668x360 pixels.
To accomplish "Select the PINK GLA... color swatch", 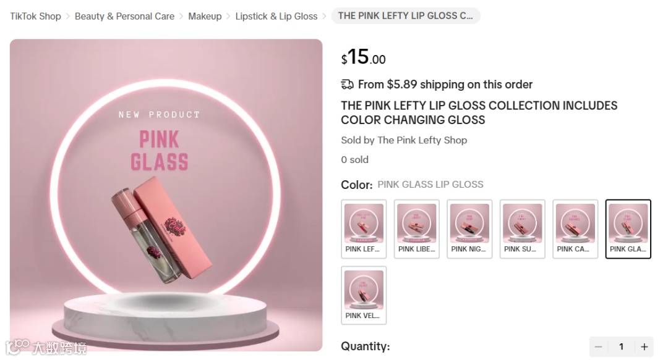I will click(628, 229).
